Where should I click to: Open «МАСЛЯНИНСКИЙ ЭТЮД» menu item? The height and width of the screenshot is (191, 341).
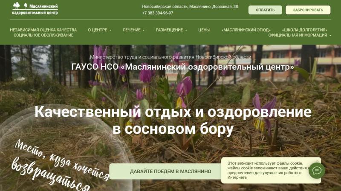(246, 30)
